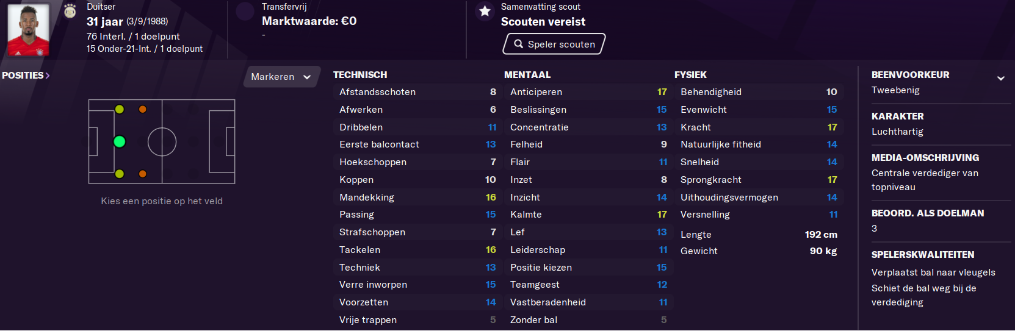Viewport: 1015px width, 331px height.
Task: Click the player portrait photo
Action: pyautogui.click(x=28, y=30)
